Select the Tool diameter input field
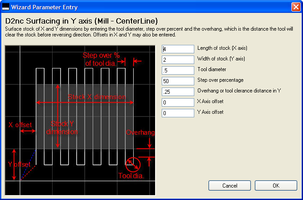This screenshot has height=200, width=303. [x=178, y=70]
